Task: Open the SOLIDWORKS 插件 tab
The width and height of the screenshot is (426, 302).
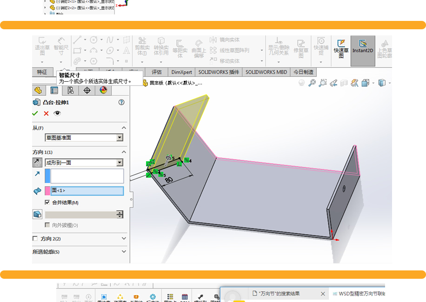Action: 219,72
